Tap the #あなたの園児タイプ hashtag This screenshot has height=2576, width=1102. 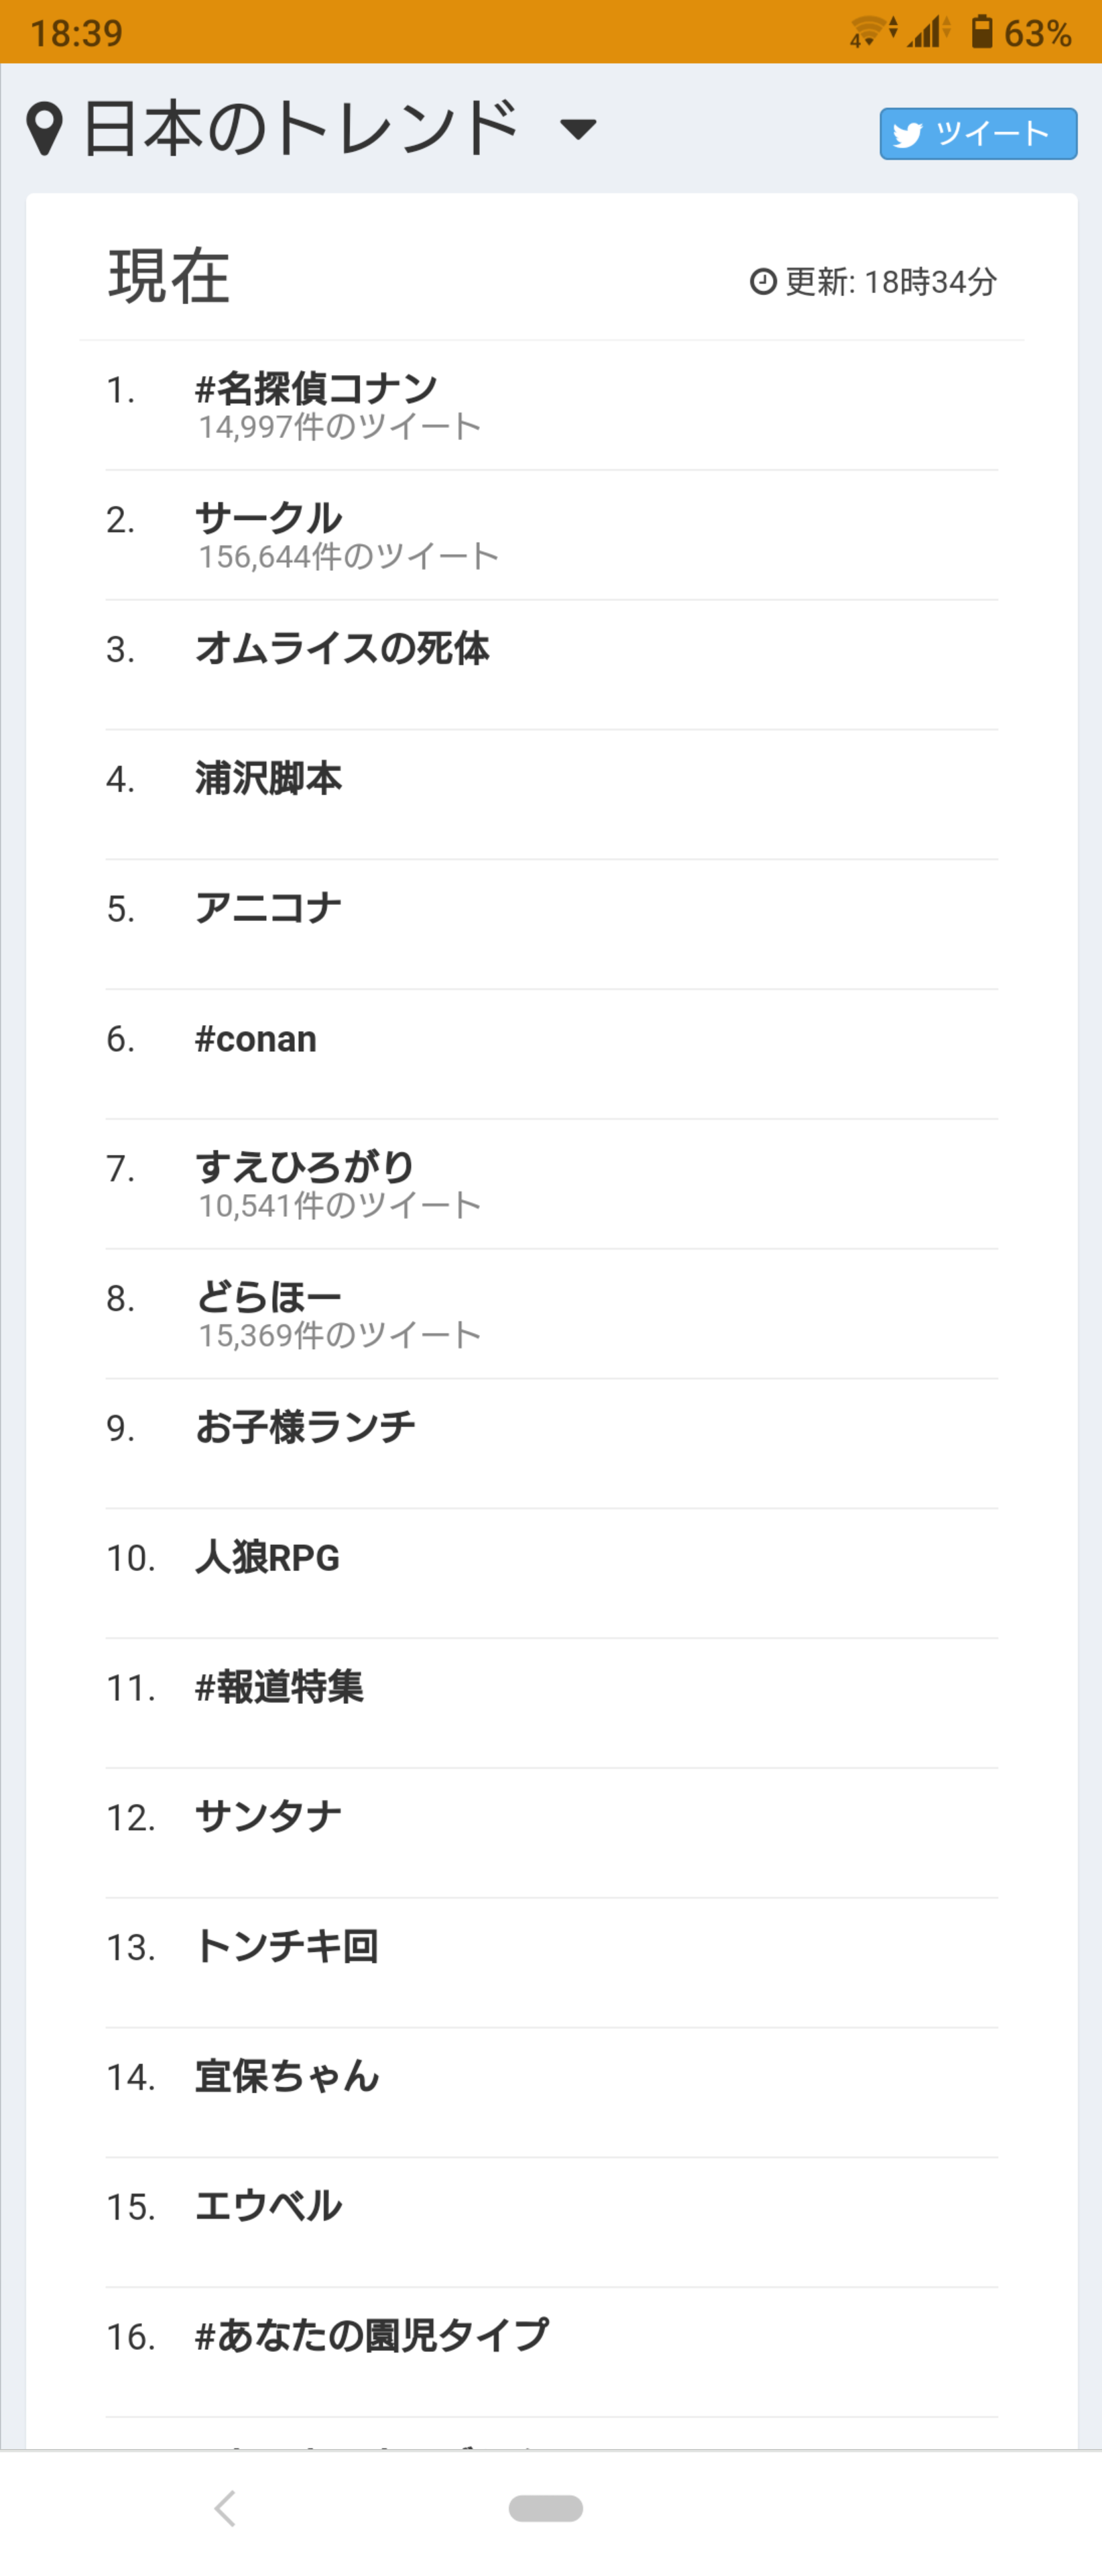click(x=373, y=2336)
